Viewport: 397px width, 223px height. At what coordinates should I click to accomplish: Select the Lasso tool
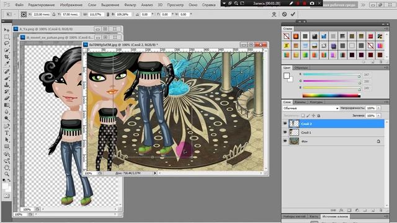click(x=7, y=43)
